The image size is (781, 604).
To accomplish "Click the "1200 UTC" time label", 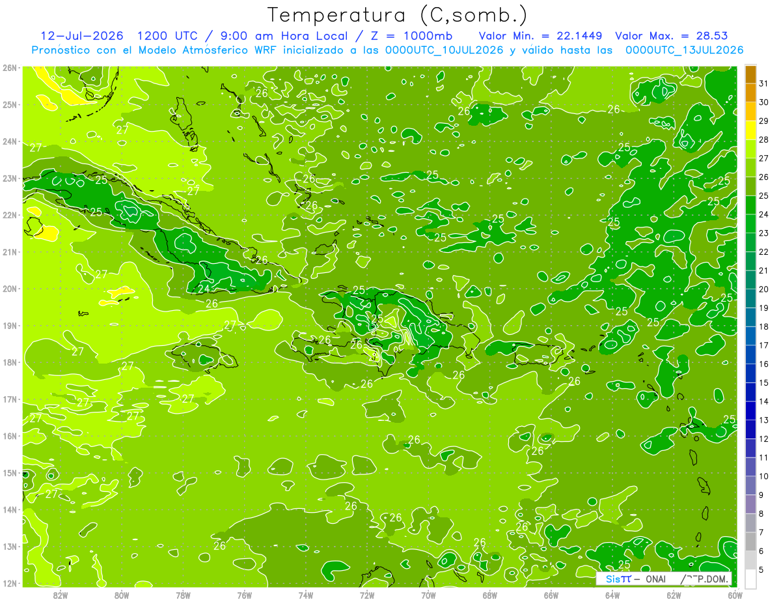I will point(167,36).
